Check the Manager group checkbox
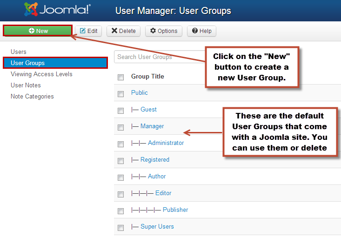341x243 pixels. click(x=120, y=127)
